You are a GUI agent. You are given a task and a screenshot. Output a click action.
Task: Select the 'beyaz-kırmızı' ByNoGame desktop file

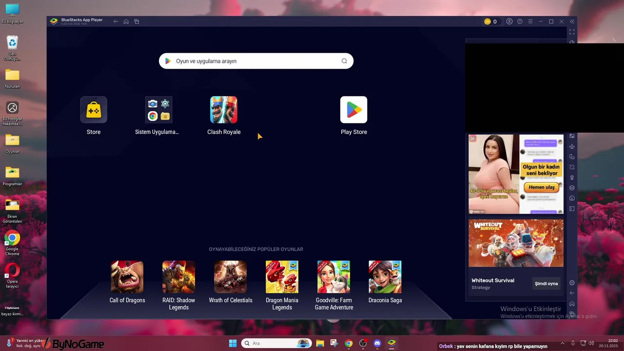pos(12,310)
